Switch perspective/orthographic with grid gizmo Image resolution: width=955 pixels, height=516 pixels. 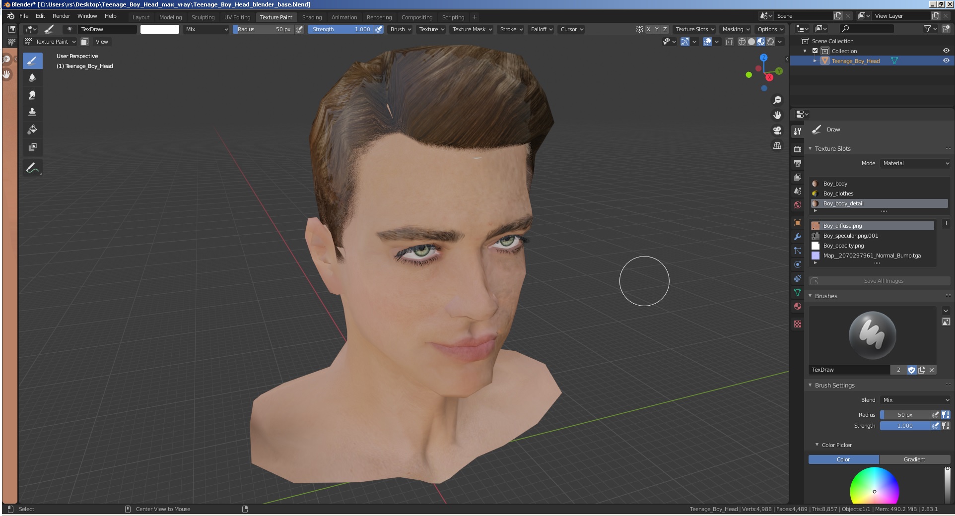[777, 146]
